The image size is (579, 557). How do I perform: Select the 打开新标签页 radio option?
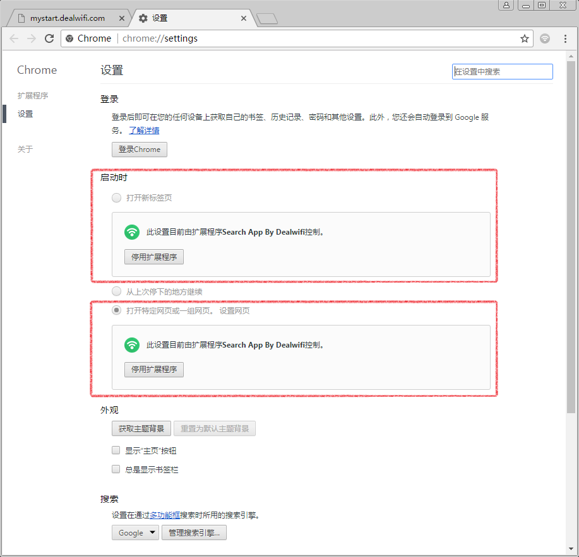click(x=116, y=197)
